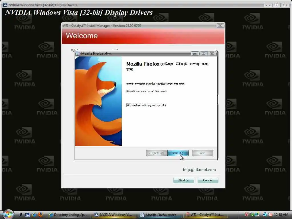This screenshot has width=292, height=219.
Task: Maximize the NVIDIA Display Drivers window
Action: tap(276, 5)
